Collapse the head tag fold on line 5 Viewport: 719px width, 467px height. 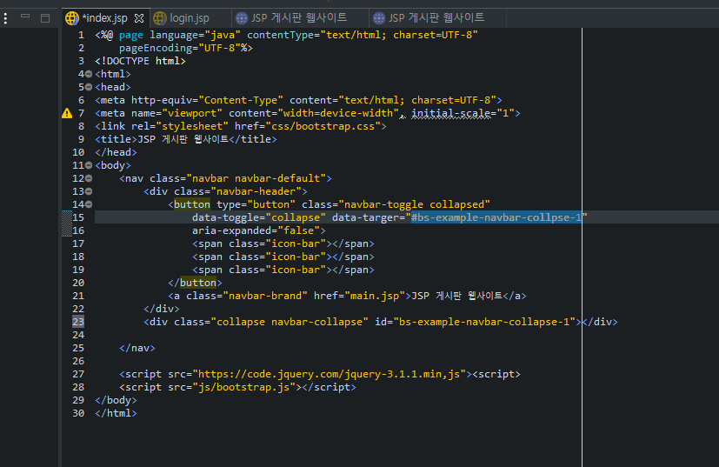[89, 87]
